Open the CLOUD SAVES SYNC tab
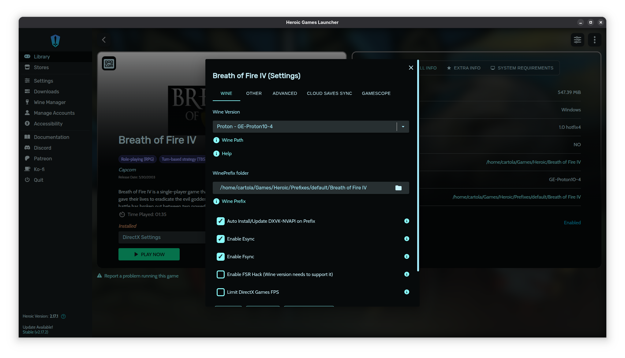Screen dimensions: 625x358 pyautogui.click(x=330, y=93)
